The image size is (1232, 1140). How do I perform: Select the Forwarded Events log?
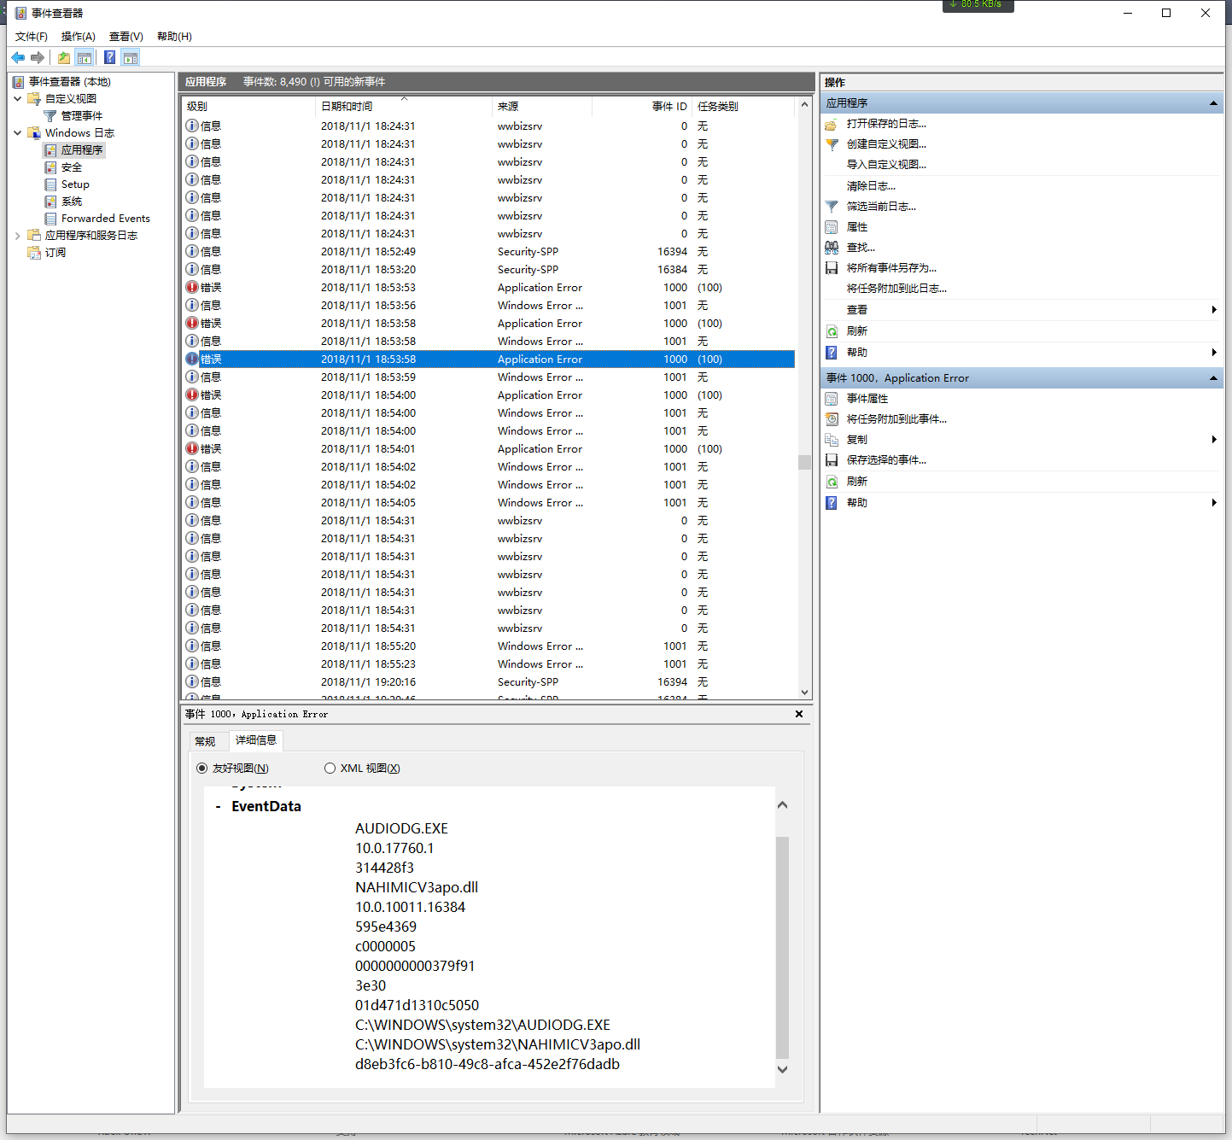pyautogui.click(x=105, y=219)
